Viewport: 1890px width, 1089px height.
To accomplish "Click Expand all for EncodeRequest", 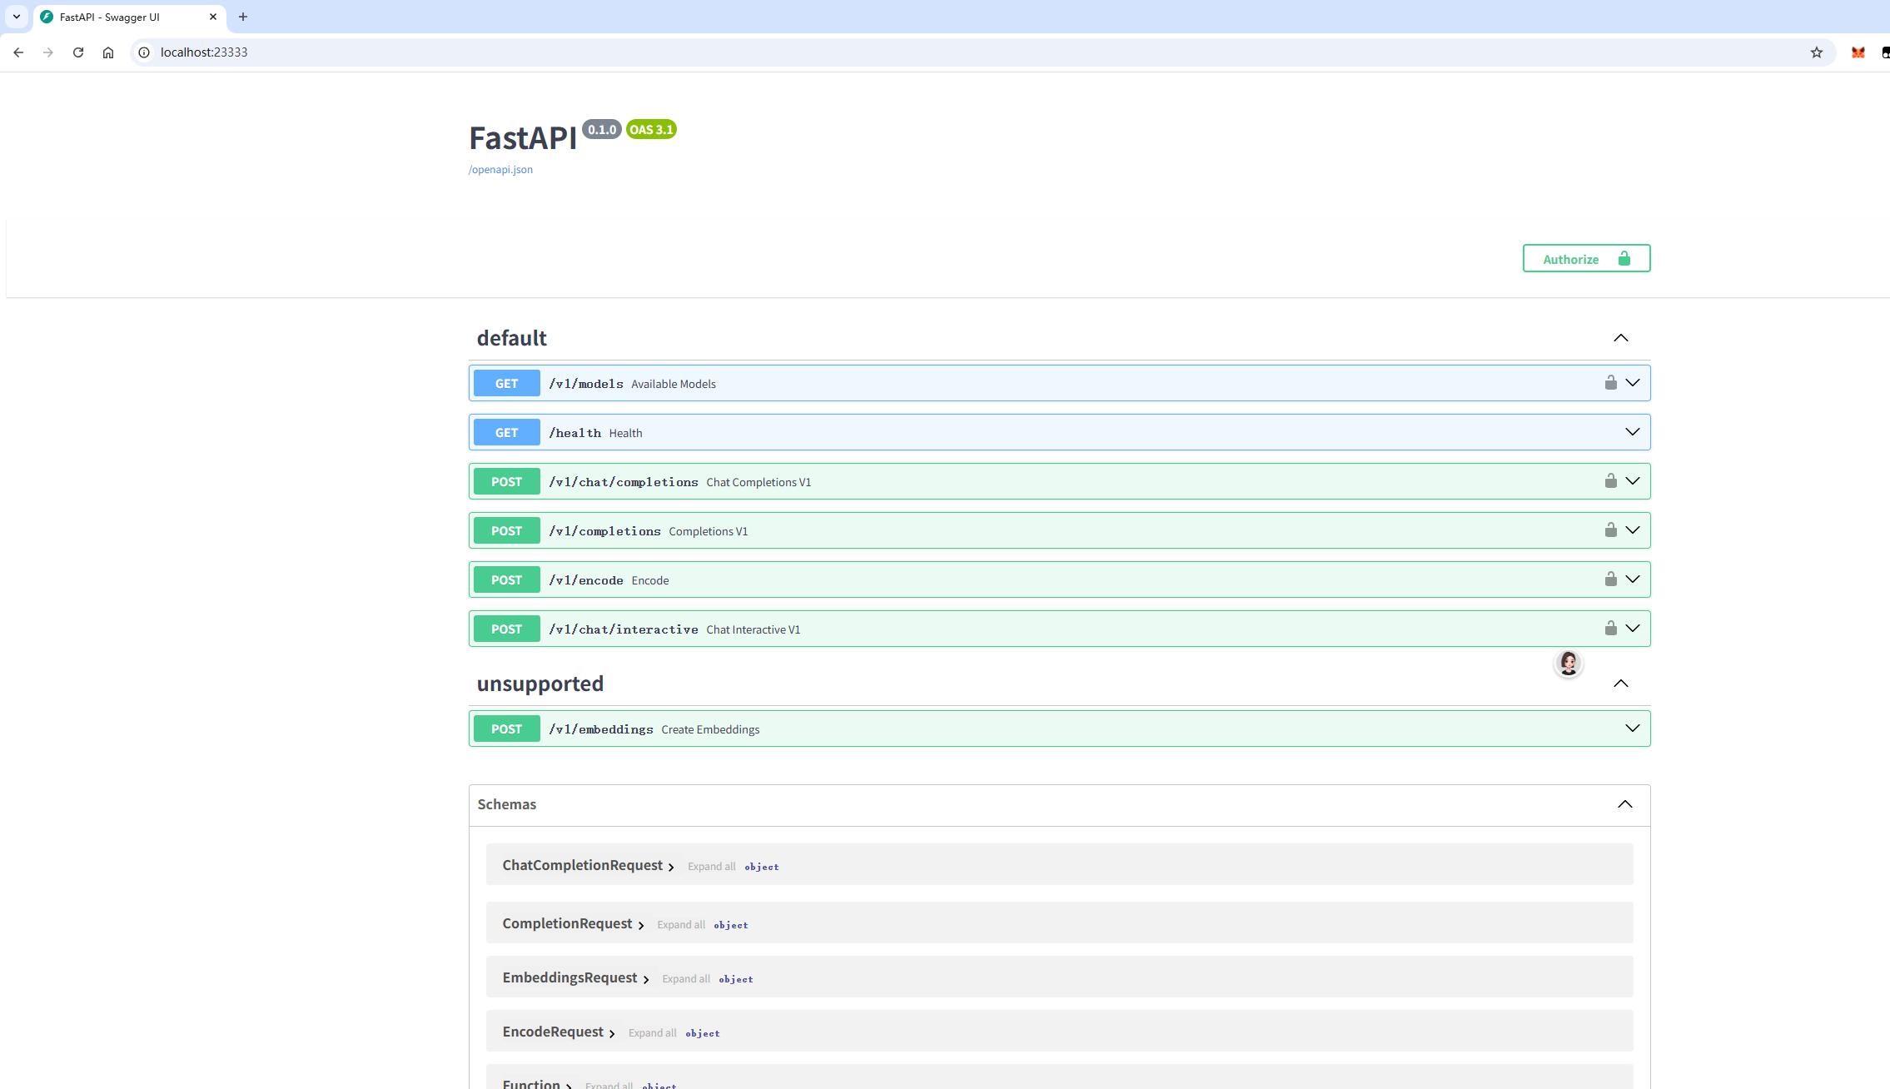I will click(x=652, y=1033).
